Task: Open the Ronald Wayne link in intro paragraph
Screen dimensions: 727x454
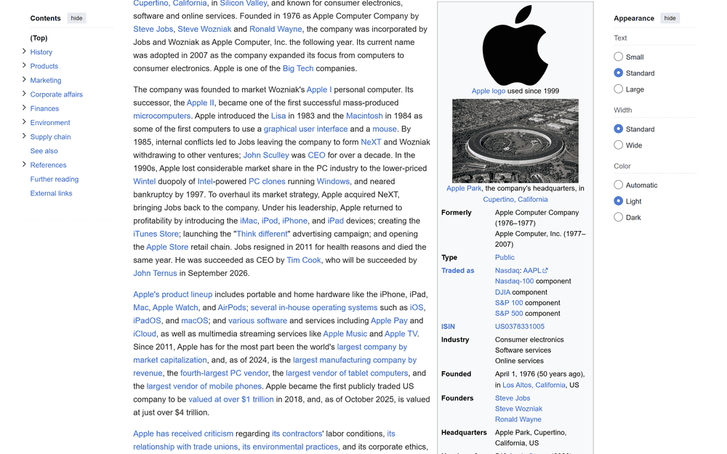Action: pos(276,29)
